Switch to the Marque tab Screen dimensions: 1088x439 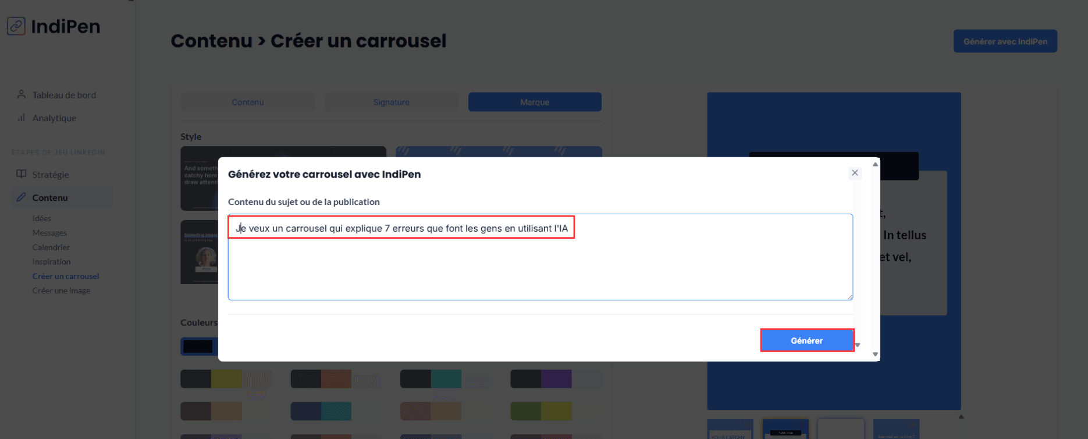click(534, 102)
